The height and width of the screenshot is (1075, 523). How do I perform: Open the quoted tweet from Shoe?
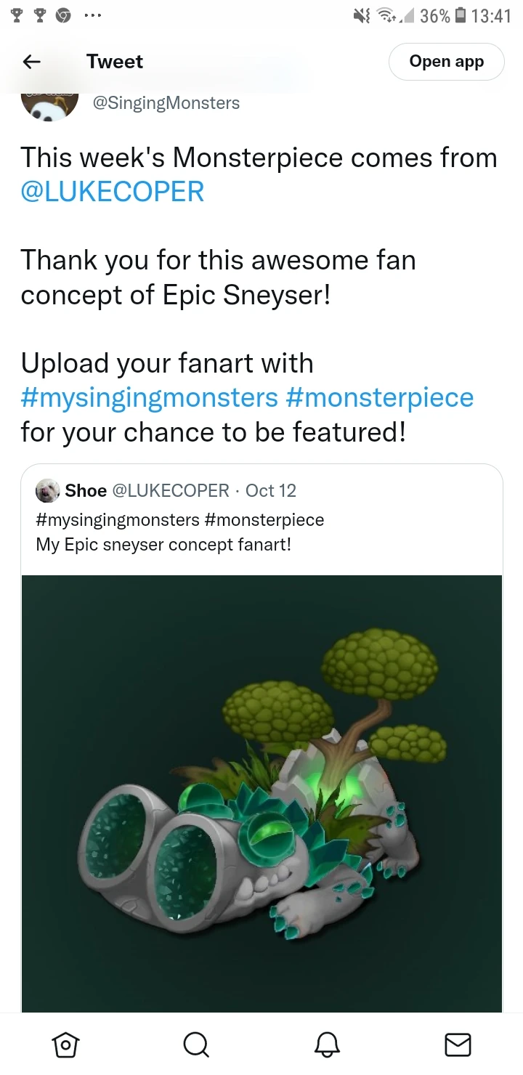coord(261,530)
